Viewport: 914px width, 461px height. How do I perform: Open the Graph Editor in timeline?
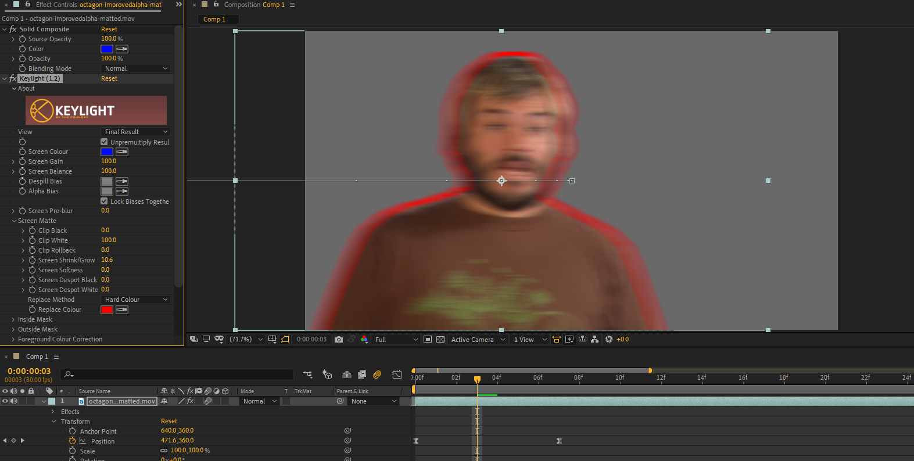tap(397, 374)
